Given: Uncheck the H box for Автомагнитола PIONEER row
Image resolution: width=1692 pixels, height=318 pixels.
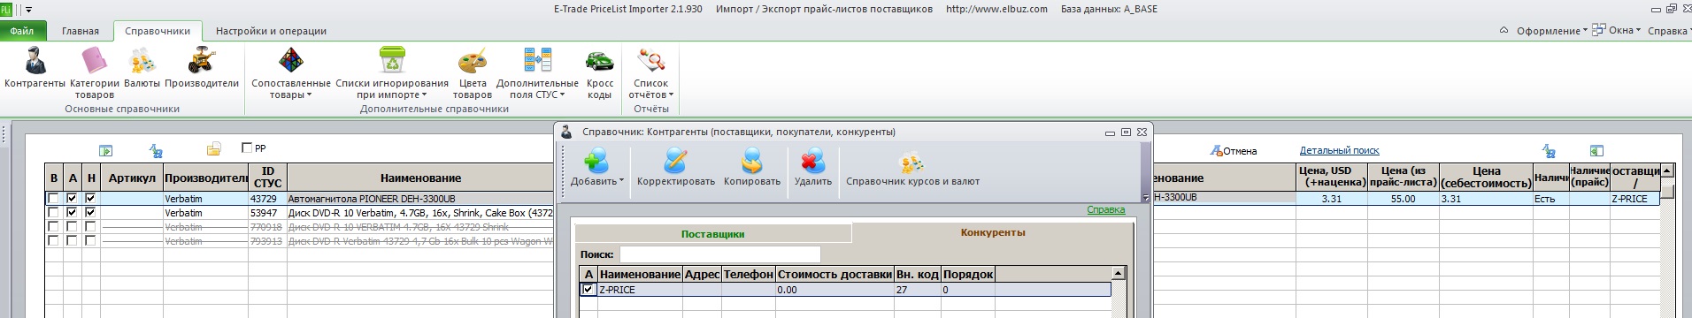Looking at the screenshot, I should [90, 199].
